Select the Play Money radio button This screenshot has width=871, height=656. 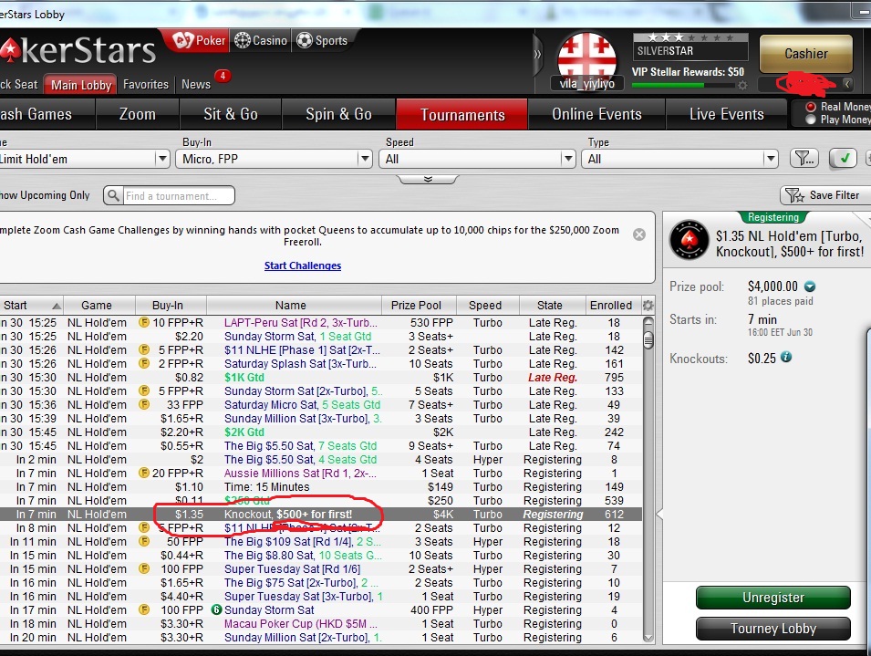[811, 120]
